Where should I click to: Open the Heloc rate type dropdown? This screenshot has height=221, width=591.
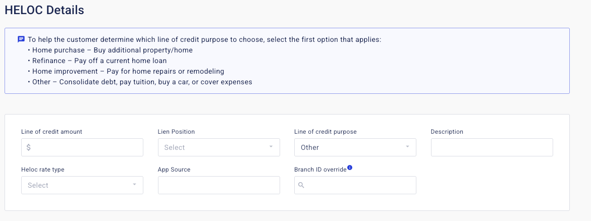82,185
